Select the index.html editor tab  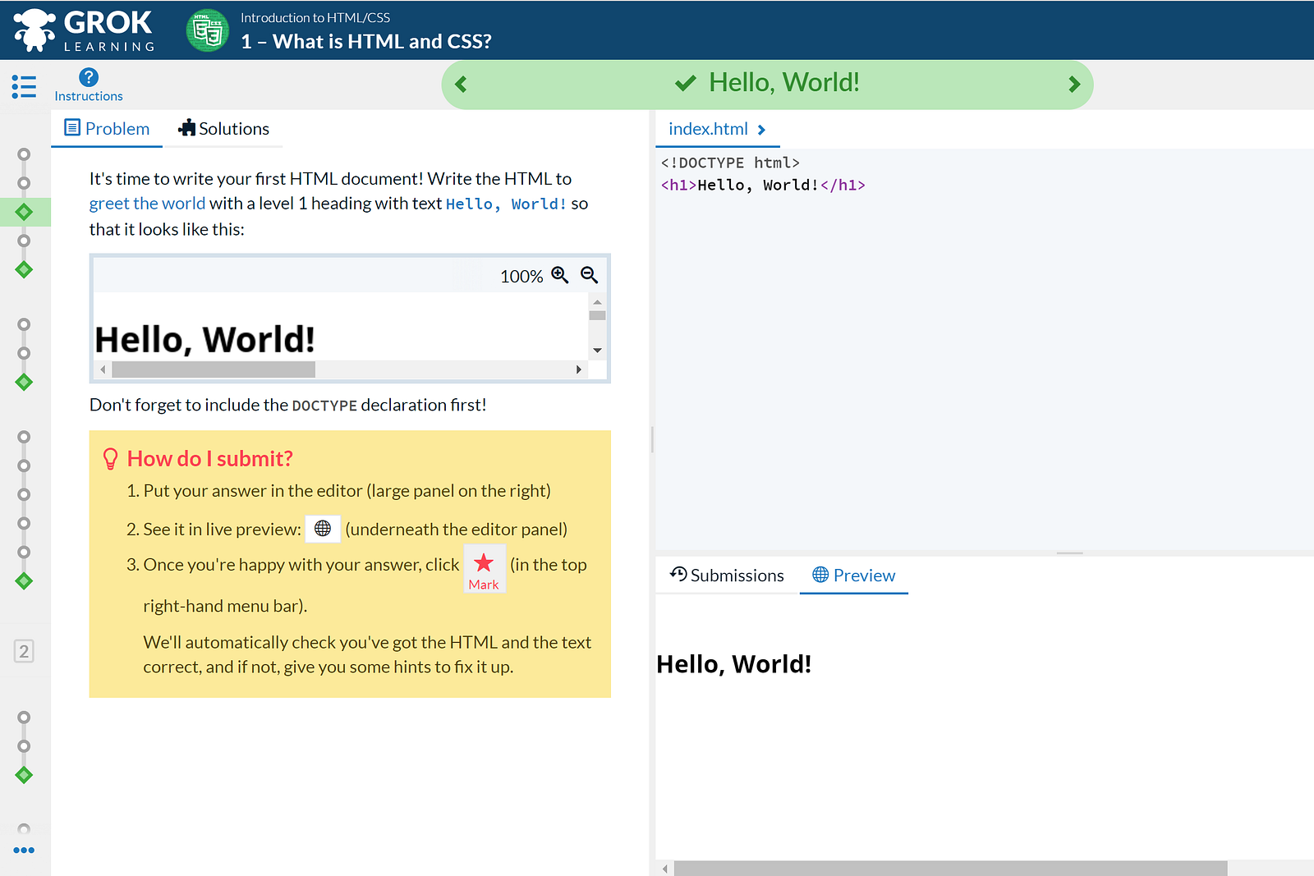pos(717,129)
